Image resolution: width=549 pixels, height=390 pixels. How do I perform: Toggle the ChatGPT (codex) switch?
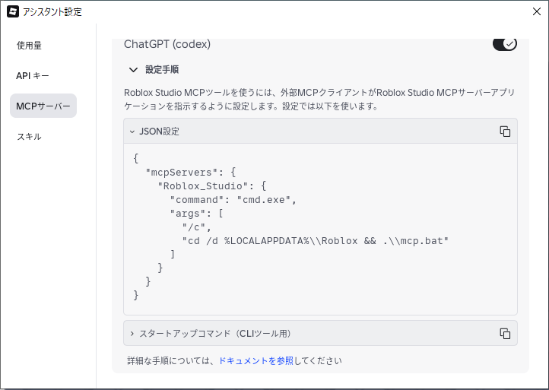coord(505,44)
